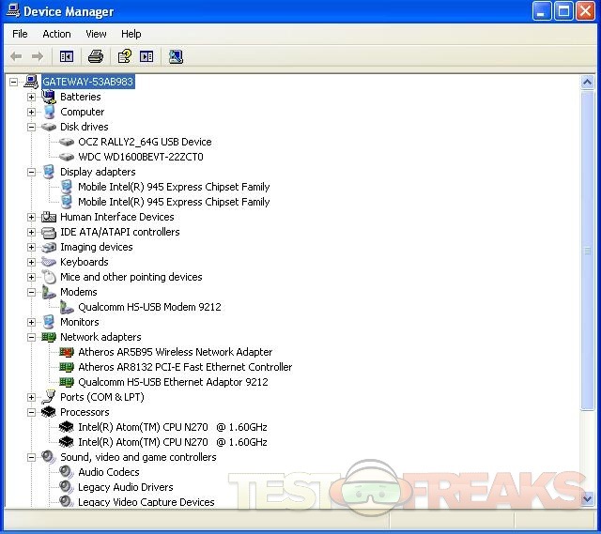Screen dimensions: 601x534
Task: Open the View menu
Action: pyautogui.click(x=96, y=34)
